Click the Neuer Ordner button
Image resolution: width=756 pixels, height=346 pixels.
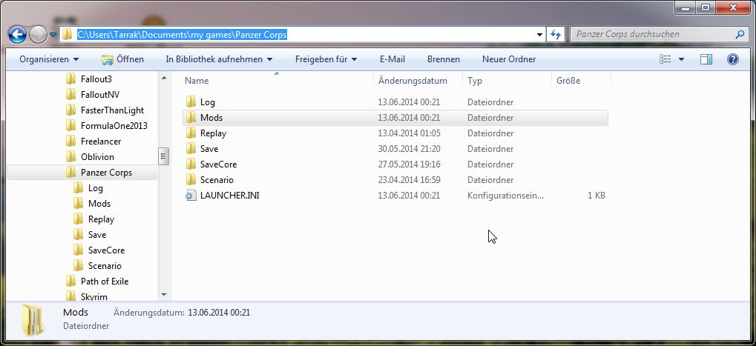[x=509, y=59]
